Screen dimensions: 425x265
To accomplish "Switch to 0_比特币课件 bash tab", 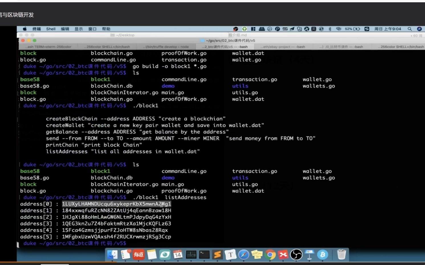I will pos(341,47).
